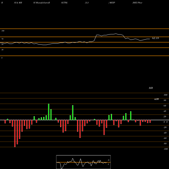The height and width of the screenshot is (169, 169).
Task: Click the MEIP ticker text in header
Action: pyautogui.click(x=112, y=3)
